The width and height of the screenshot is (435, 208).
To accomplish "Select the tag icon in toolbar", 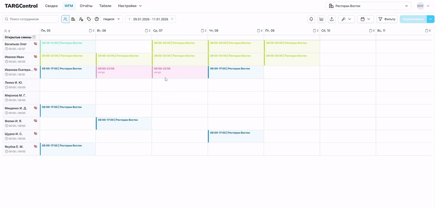I will coord(89,19).
